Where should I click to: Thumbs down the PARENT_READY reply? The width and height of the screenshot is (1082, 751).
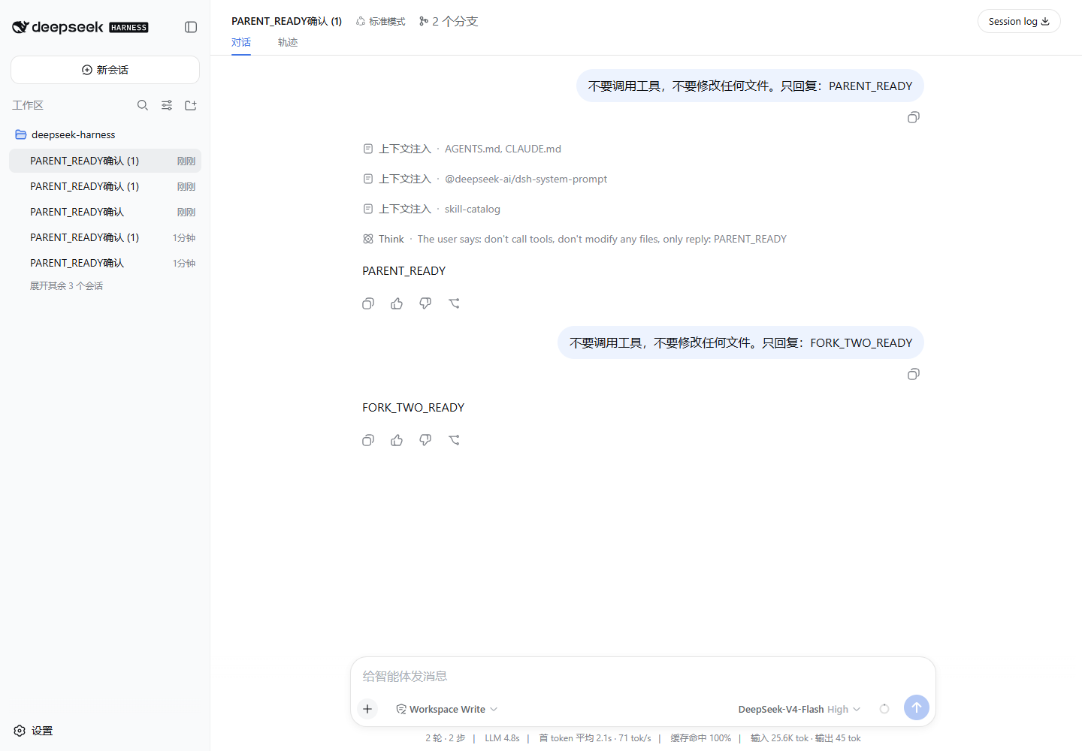[x=425, y=303]
